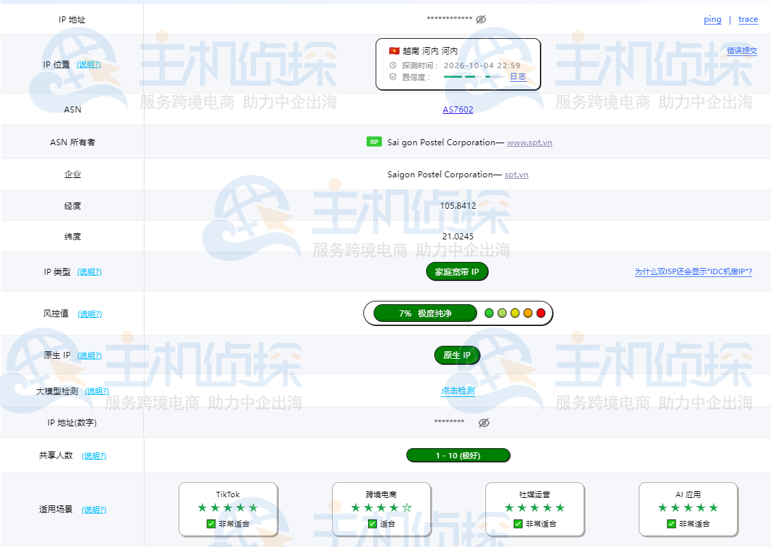Click checkmark icon under 社媒运营 card
Viewport: 771px width, 547px height.
point(518,524)
